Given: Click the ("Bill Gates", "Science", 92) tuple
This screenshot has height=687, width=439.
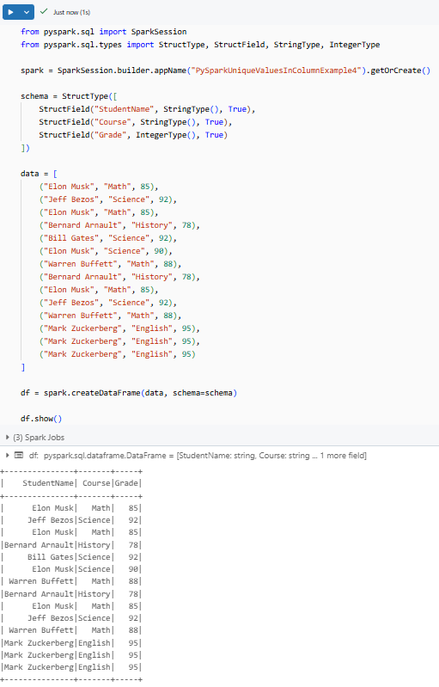Looking at the screenshot, I should tap(107, 238).
